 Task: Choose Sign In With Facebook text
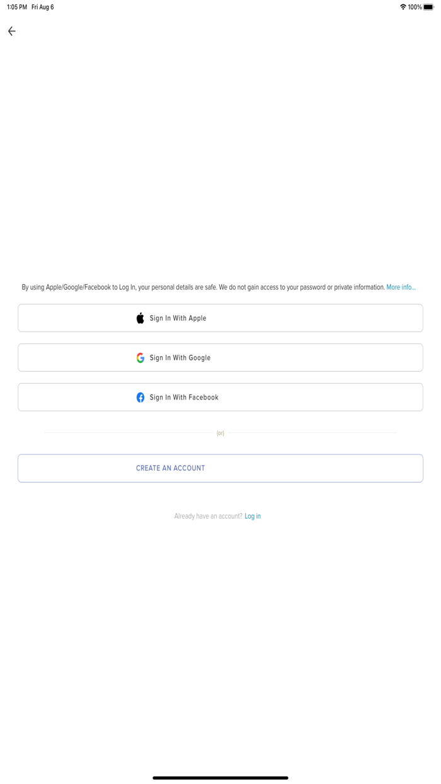184,398
